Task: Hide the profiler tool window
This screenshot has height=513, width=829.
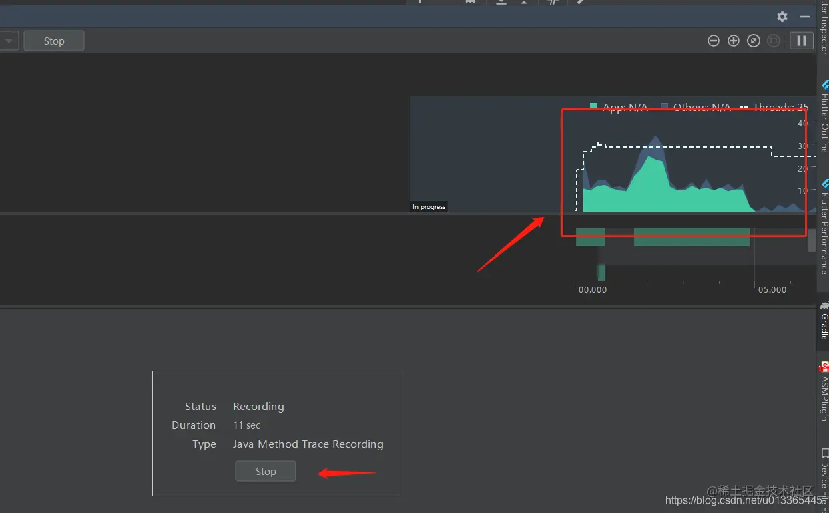Action: [x=804, y=17]
